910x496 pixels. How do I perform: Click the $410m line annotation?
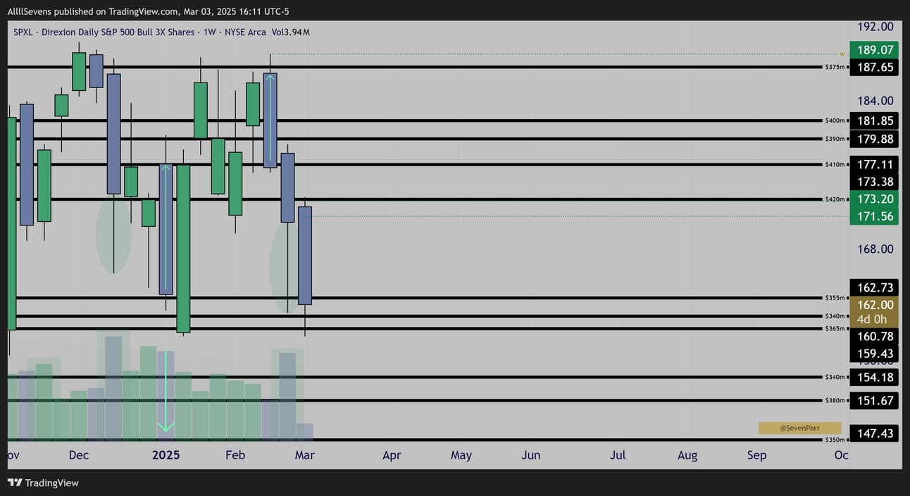pyautogui.click(x=834, y=164)
